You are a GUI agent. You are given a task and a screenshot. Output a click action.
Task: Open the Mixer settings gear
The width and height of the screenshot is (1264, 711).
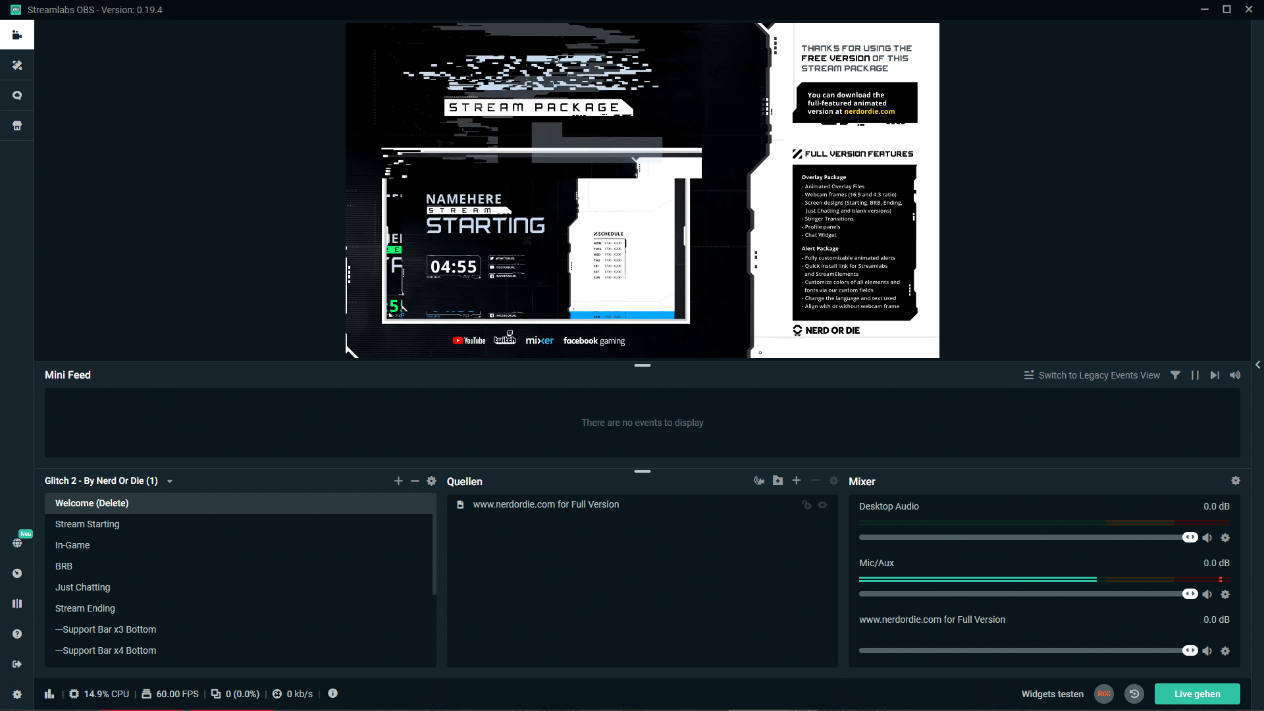click(1236, 481)
